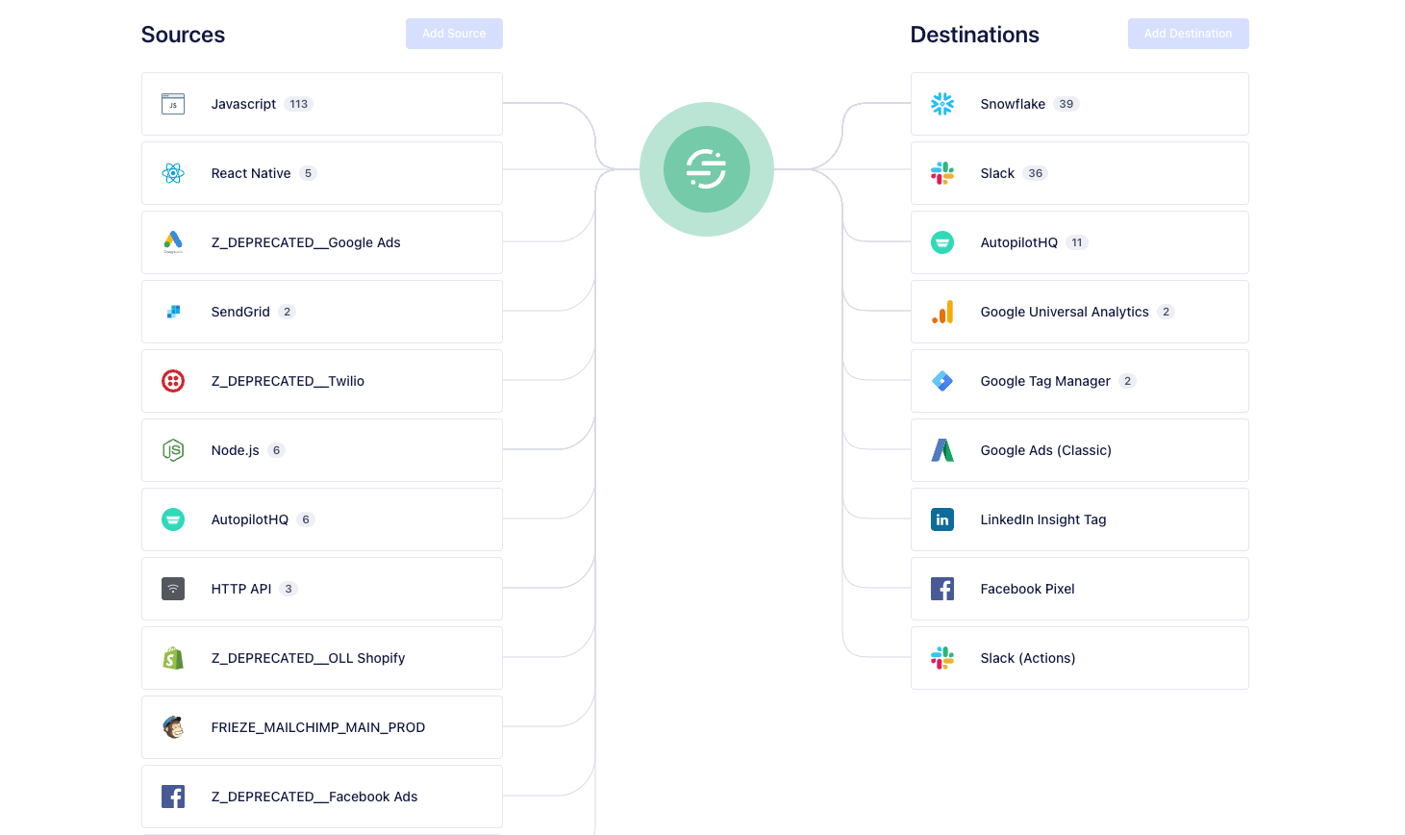Image resolution: width=1405 pixels, height=835 pixels.
Task: Open the Node.js source
Action: pyautogui.click(x=322, y=450)
